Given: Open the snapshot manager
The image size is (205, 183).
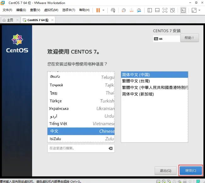Looking at the screenshot, I should coord(139,10).
